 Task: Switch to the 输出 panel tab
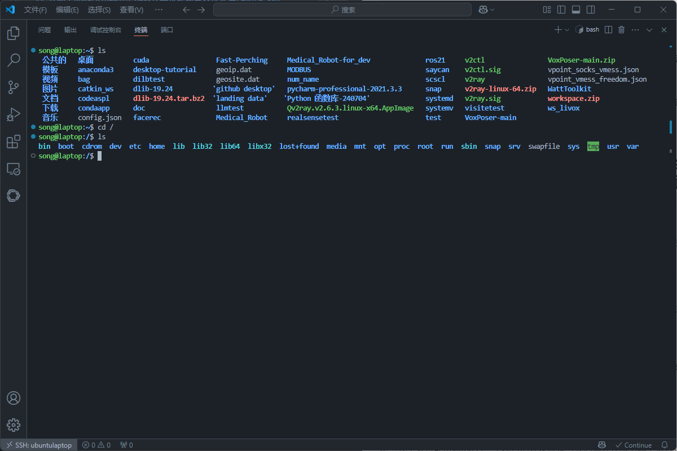pos(71,30)
